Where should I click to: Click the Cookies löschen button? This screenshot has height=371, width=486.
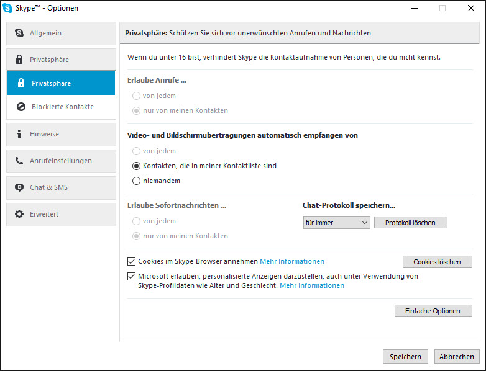[437, 262]
